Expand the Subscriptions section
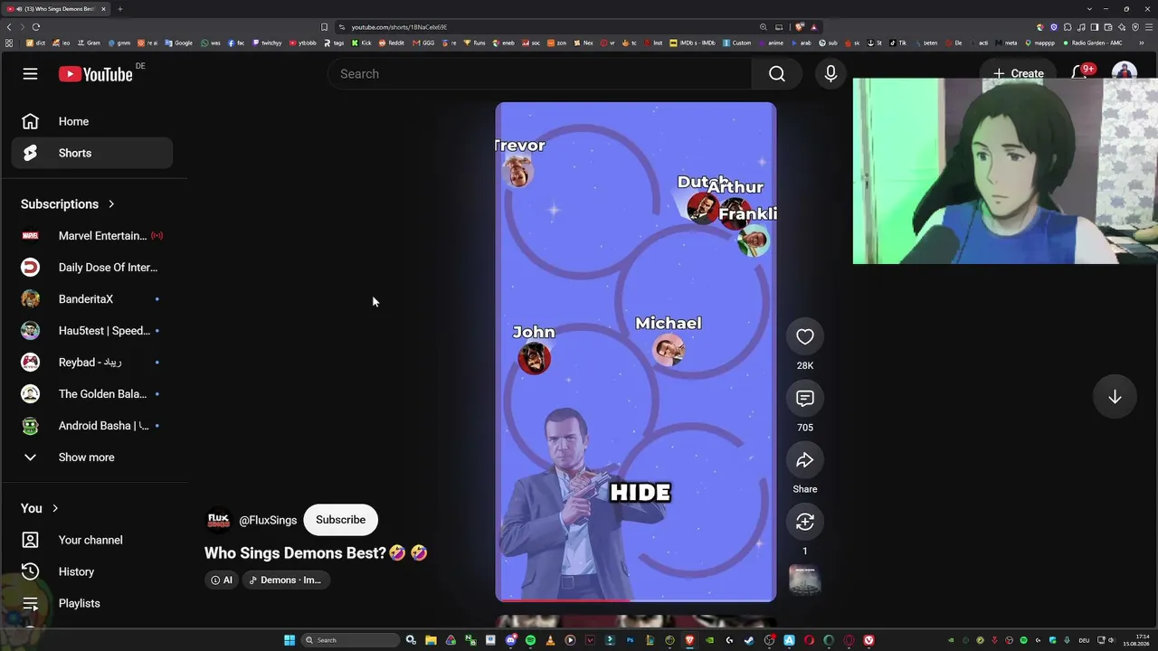Viewport: 1158px width, 651px height. click(68, 204)
